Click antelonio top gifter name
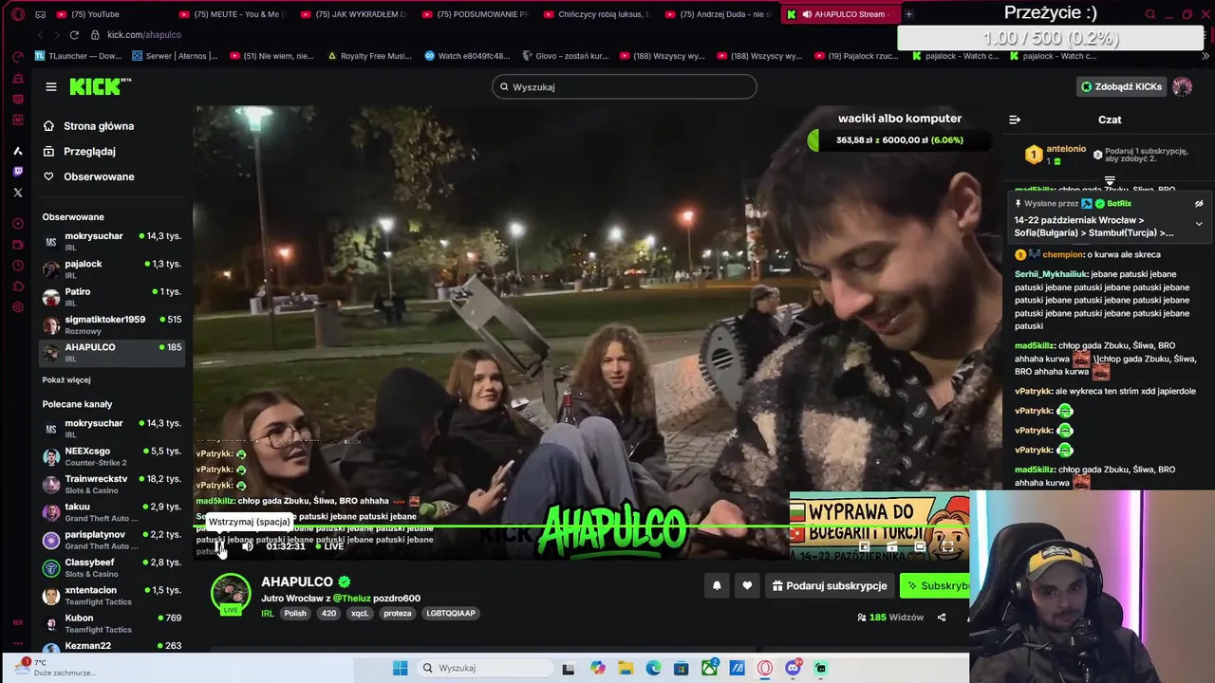This screenshot has width=1215, height=683. (1065, 149)
